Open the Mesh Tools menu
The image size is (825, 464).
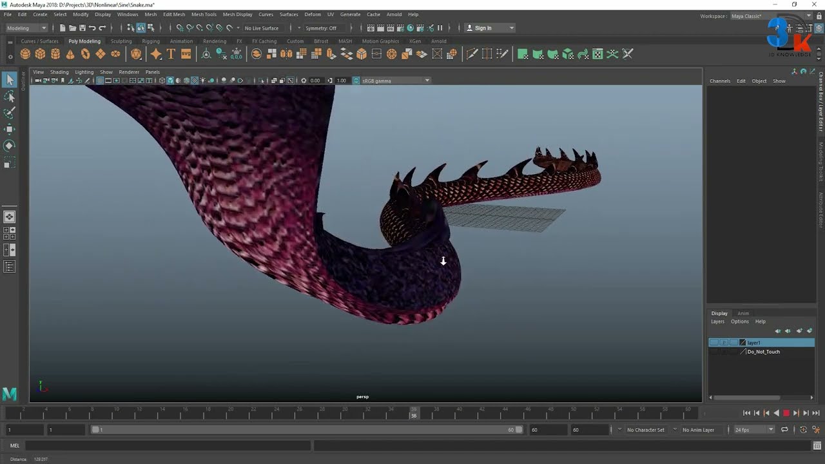(204, 14)
